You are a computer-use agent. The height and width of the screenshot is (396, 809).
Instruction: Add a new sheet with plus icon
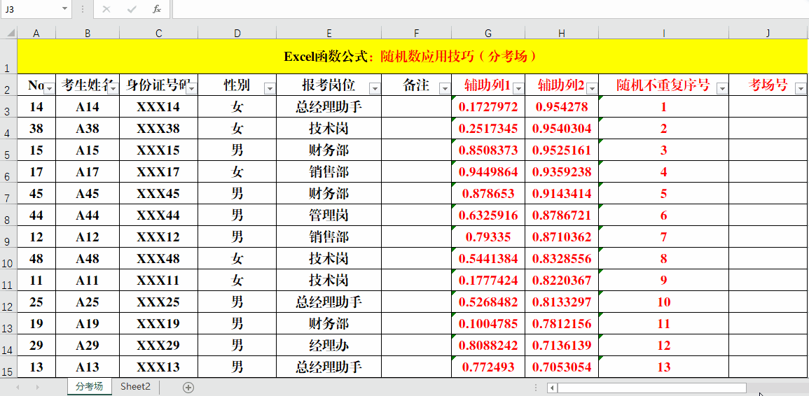coord(188,387)
